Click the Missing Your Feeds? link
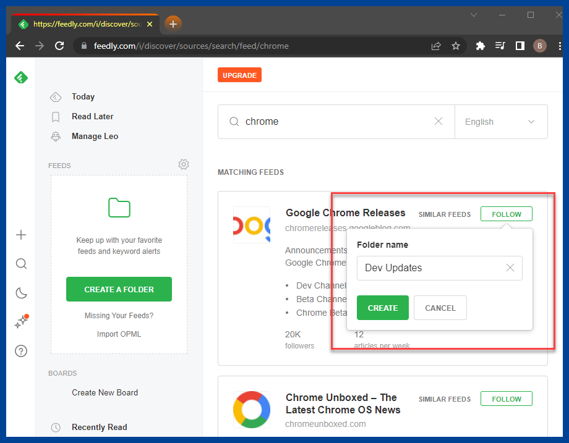The image size is (569, 443). (119, 315)
